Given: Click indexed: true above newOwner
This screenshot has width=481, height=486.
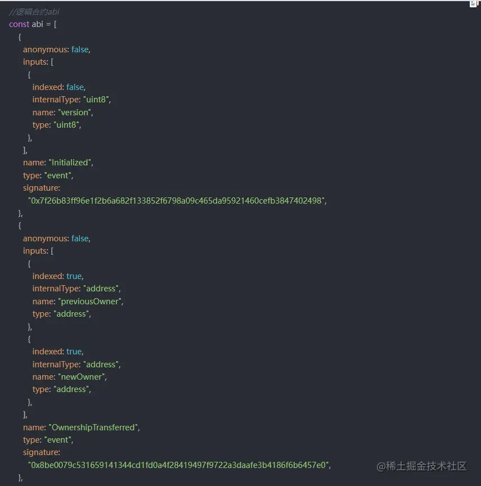Looking at the screenshot, I should coord(58,352).
